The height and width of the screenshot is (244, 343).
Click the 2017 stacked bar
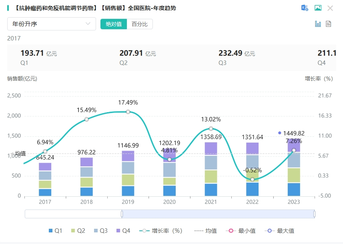click(45, 179)
